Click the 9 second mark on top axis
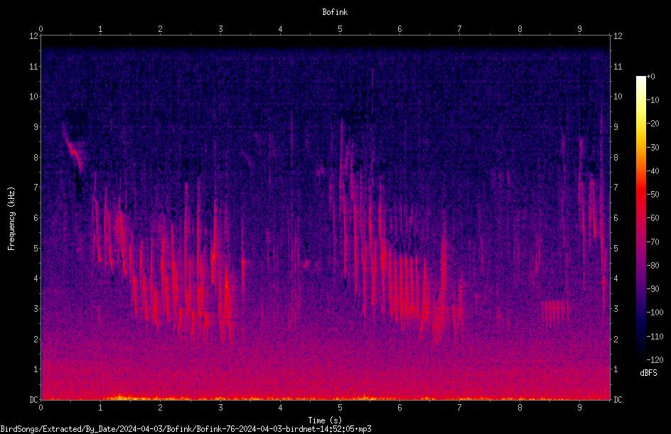The width and height of the screenshot is (671, 434). click(x=579, y=28)
